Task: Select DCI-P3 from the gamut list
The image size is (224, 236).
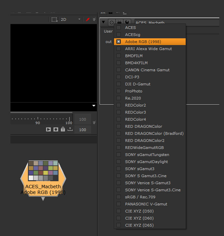Action: click(133, 77)
